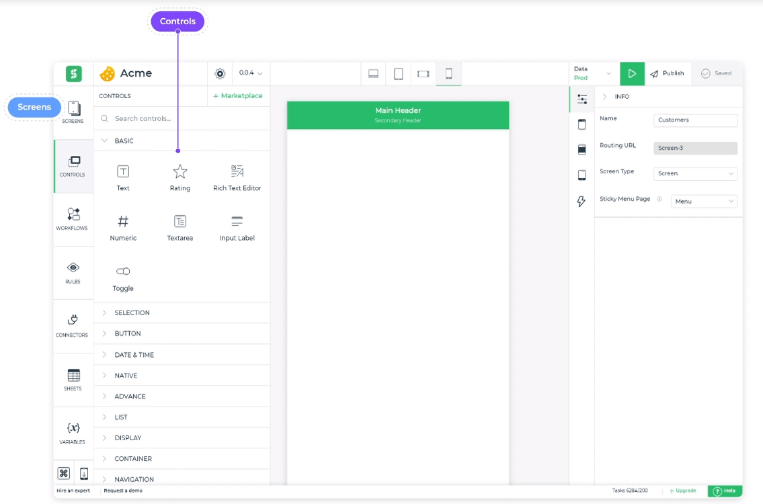Switch to desktop device preview
Screen dimensions: 763x504
(373, 74)
